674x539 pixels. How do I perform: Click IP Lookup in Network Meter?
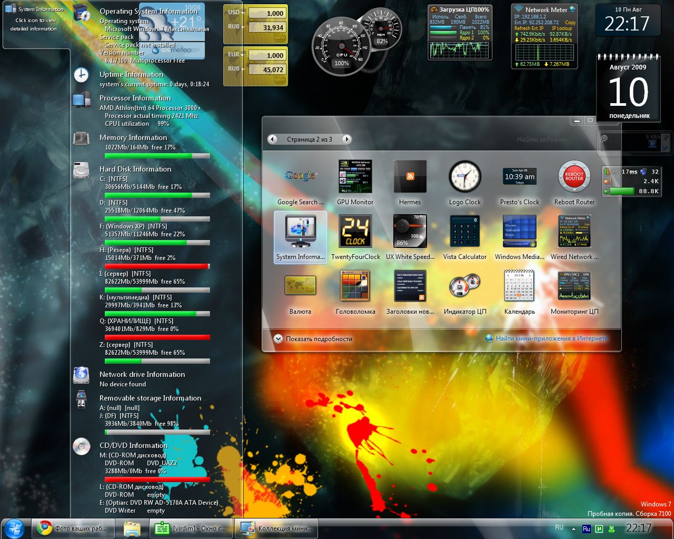tap(562, 28)
